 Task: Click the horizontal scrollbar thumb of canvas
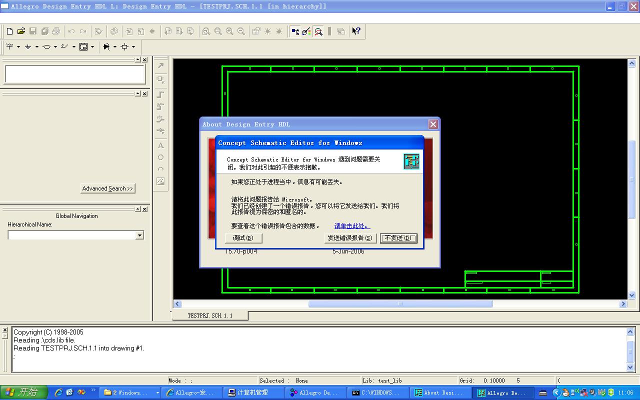click(x=400, y=303)
